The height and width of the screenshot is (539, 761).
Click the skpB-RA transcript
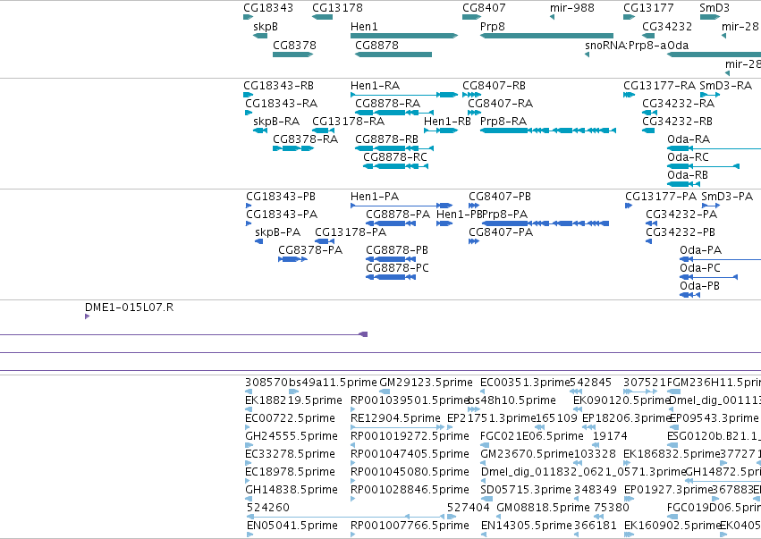[x=260, y=131]
